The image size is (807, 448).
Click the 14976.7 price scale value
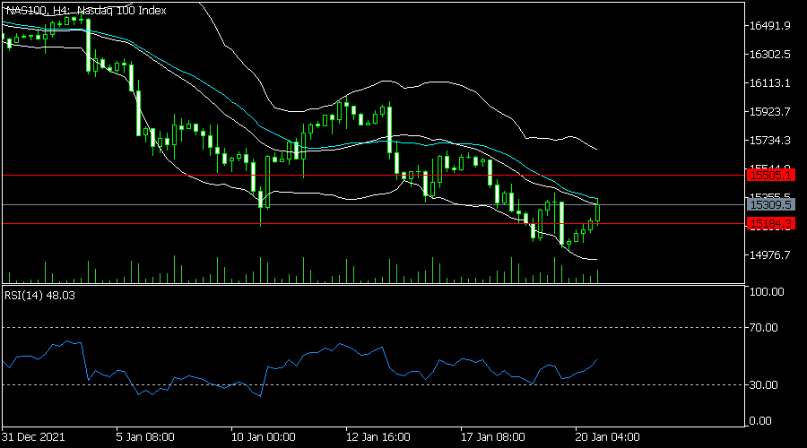click(769, 255)
